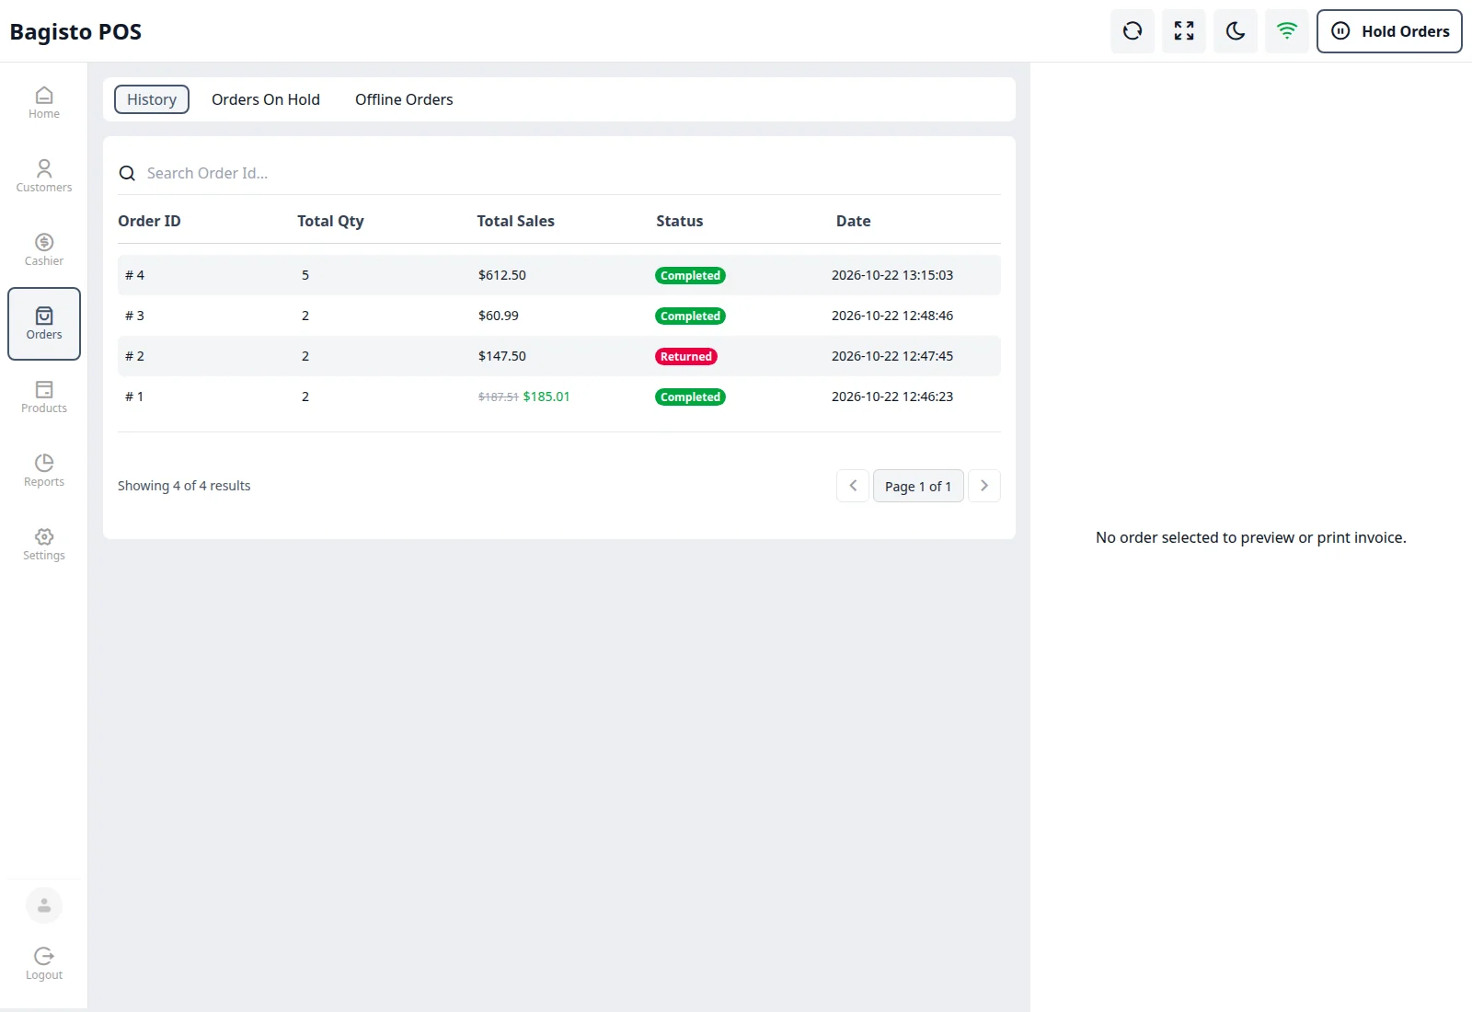Open the Hold Orders button

coord(1389,31)
